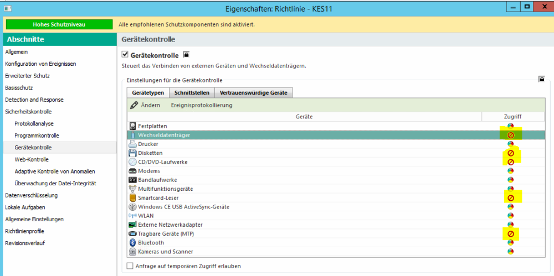Click the Disketten floppy disk icon
Screen dimensions: 554x276
132,153
